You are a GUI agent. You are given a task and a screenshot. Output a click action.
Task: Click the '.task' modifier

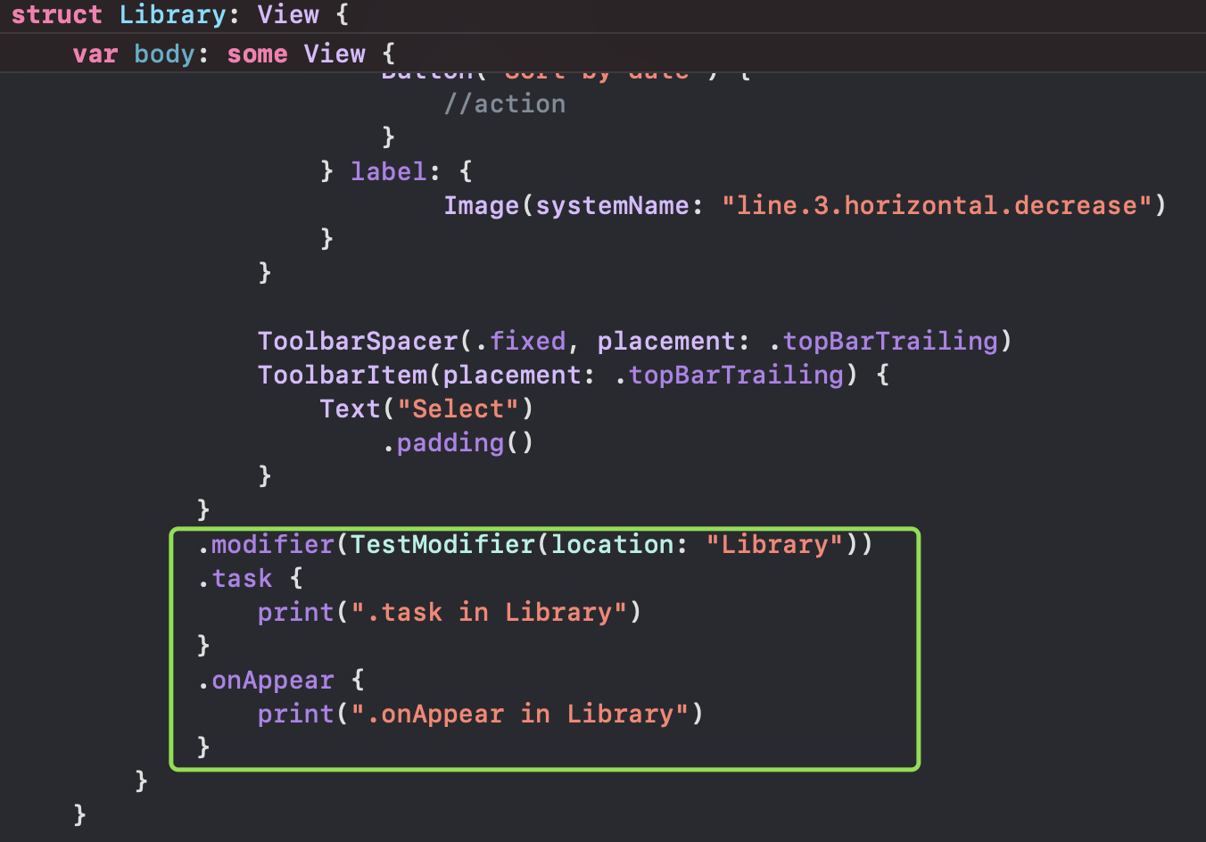click(235, 578)
